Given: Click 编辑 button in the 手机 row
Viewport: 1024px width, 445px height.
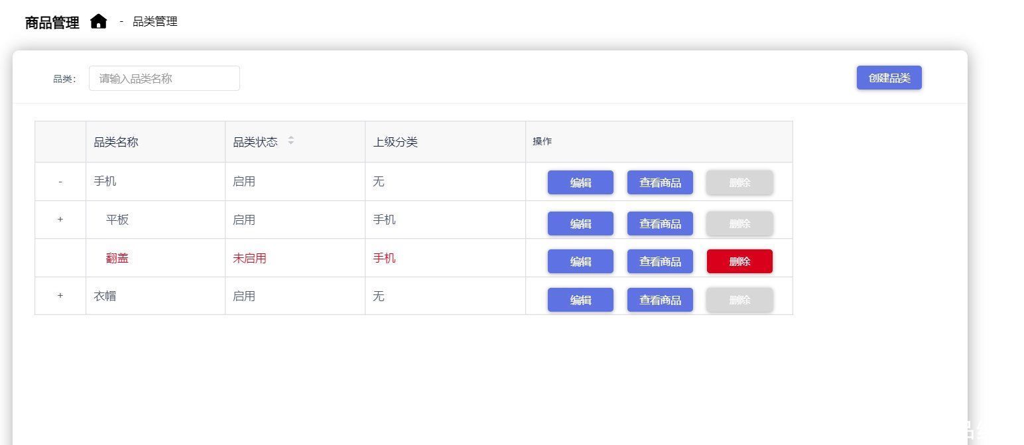Looking at the screenshot, I should [580, 182].
